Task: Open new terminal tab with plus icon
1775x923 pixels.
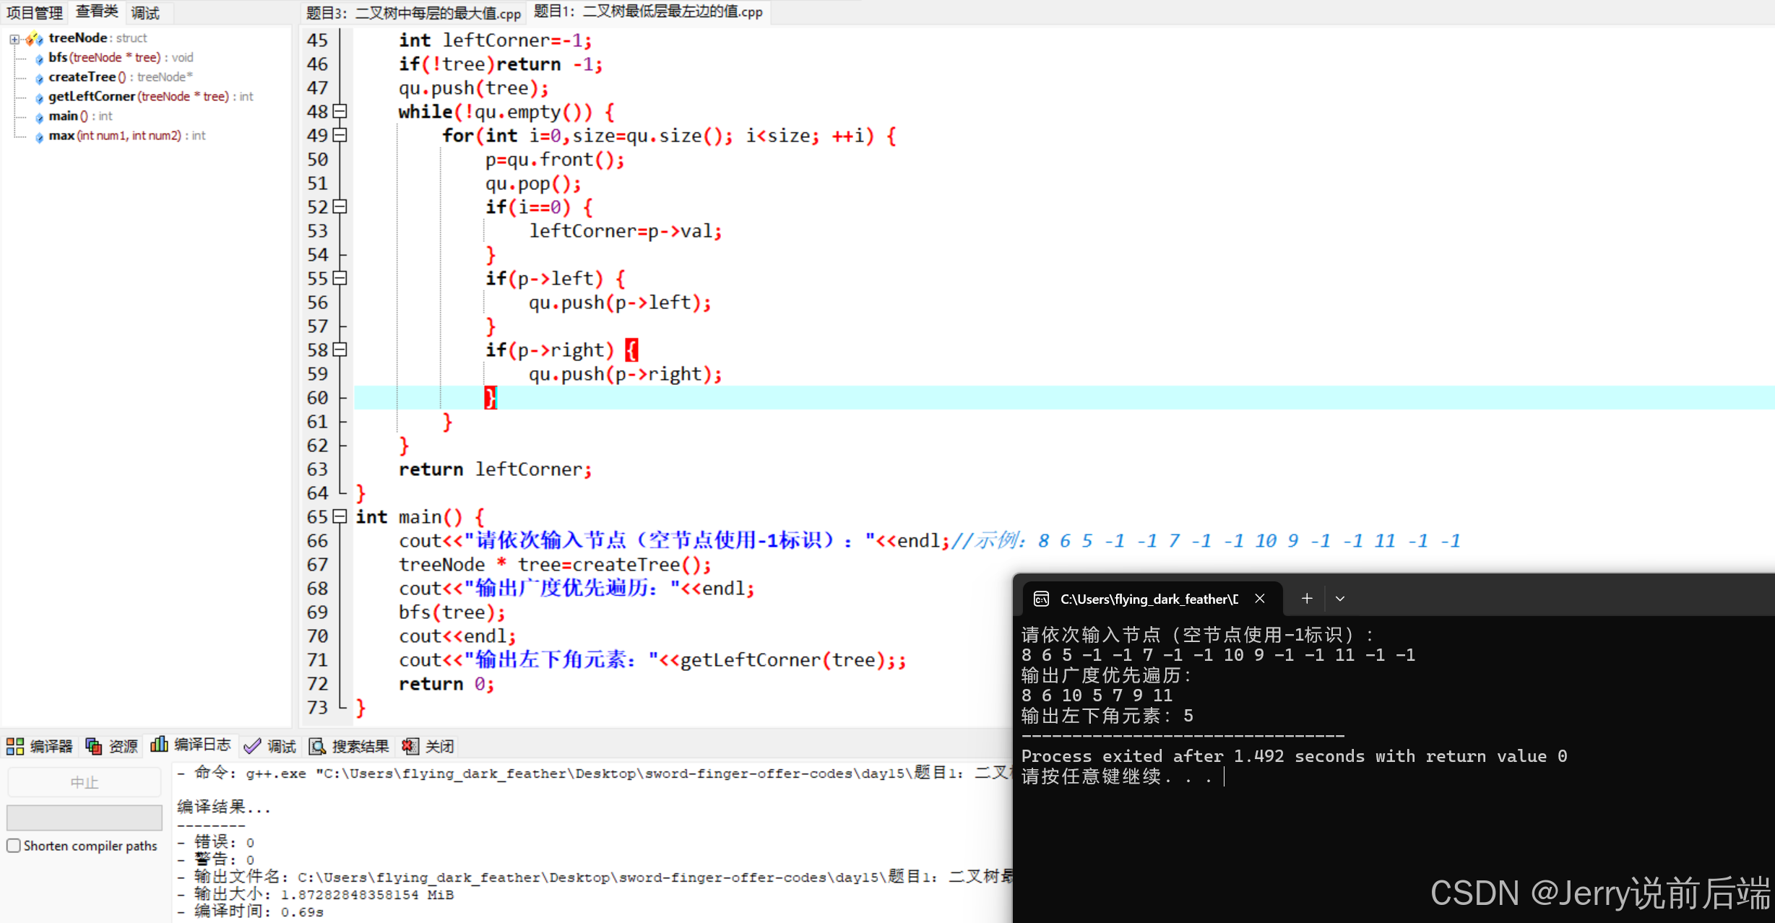Action: tap(1307, 599)
